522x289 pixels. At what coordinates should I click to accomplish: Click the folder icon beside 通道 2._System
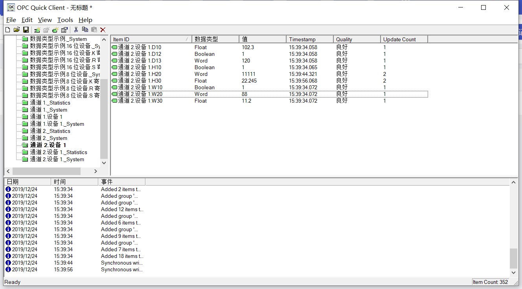click(x=25, y=138)
